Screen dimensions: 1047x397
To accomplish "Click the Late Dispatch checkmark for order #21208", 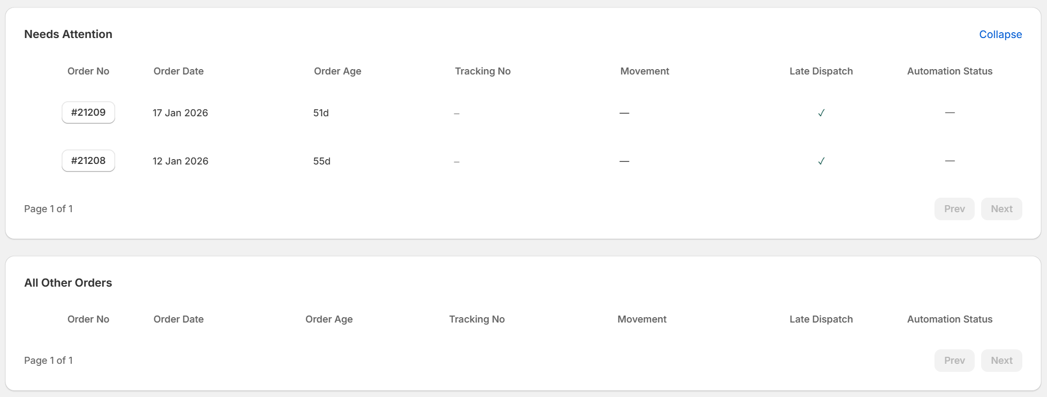I will (x=821, y=161).
